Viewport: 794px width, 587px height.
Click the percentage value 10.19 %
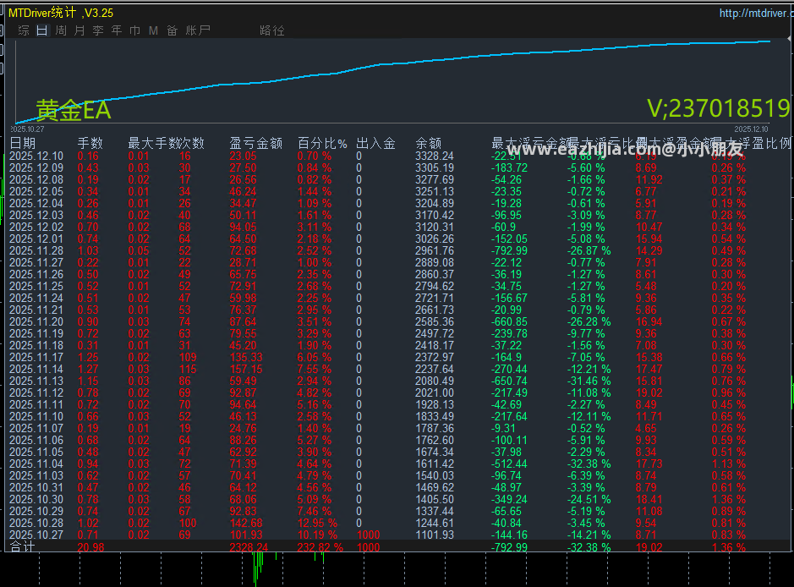coord(317,535)
